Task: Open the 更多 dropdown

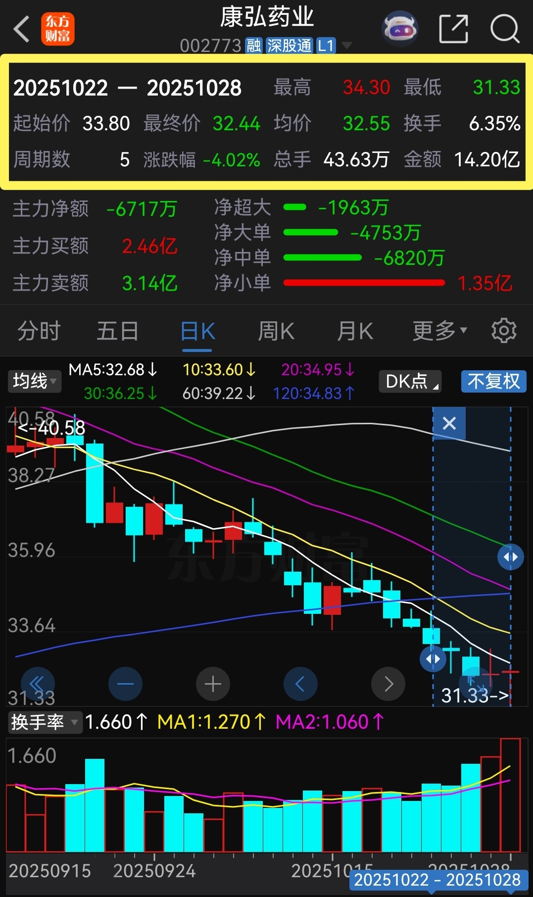Action: 439,331
